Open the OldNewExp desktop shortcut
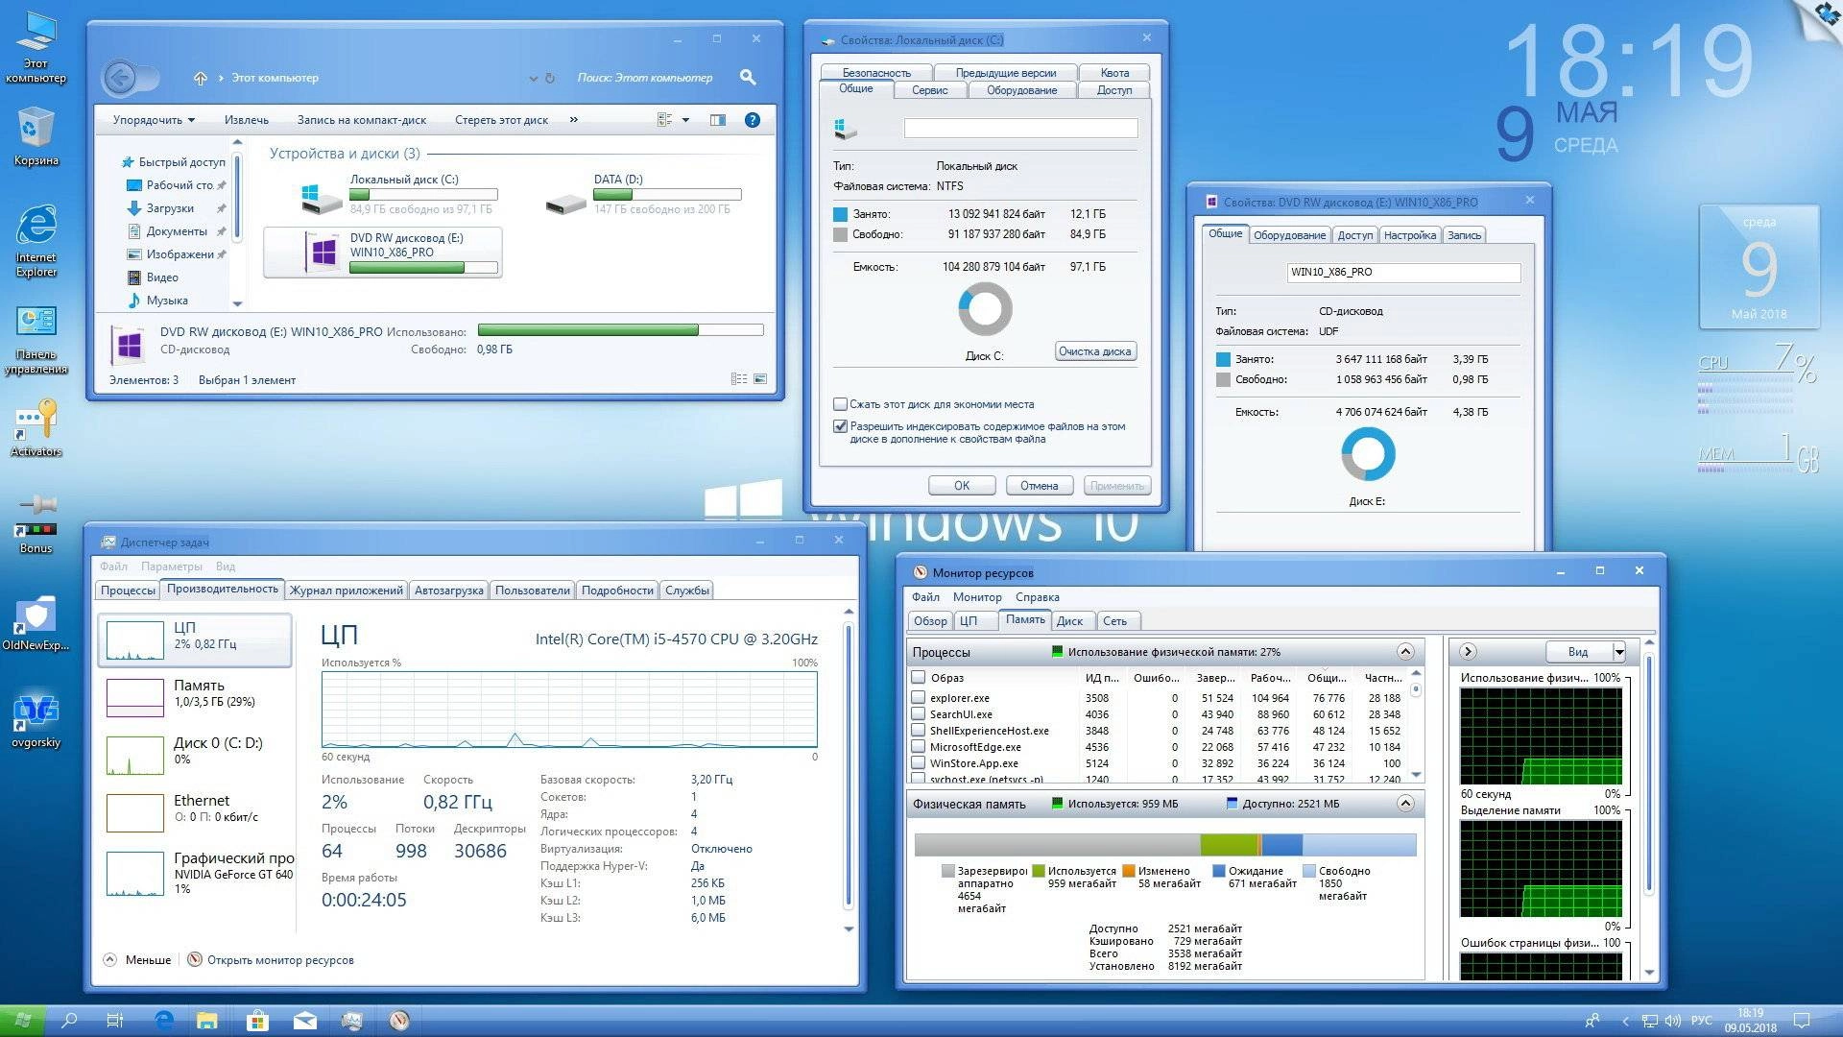This screenshot has height=1037, width=1843. point(36,624)
